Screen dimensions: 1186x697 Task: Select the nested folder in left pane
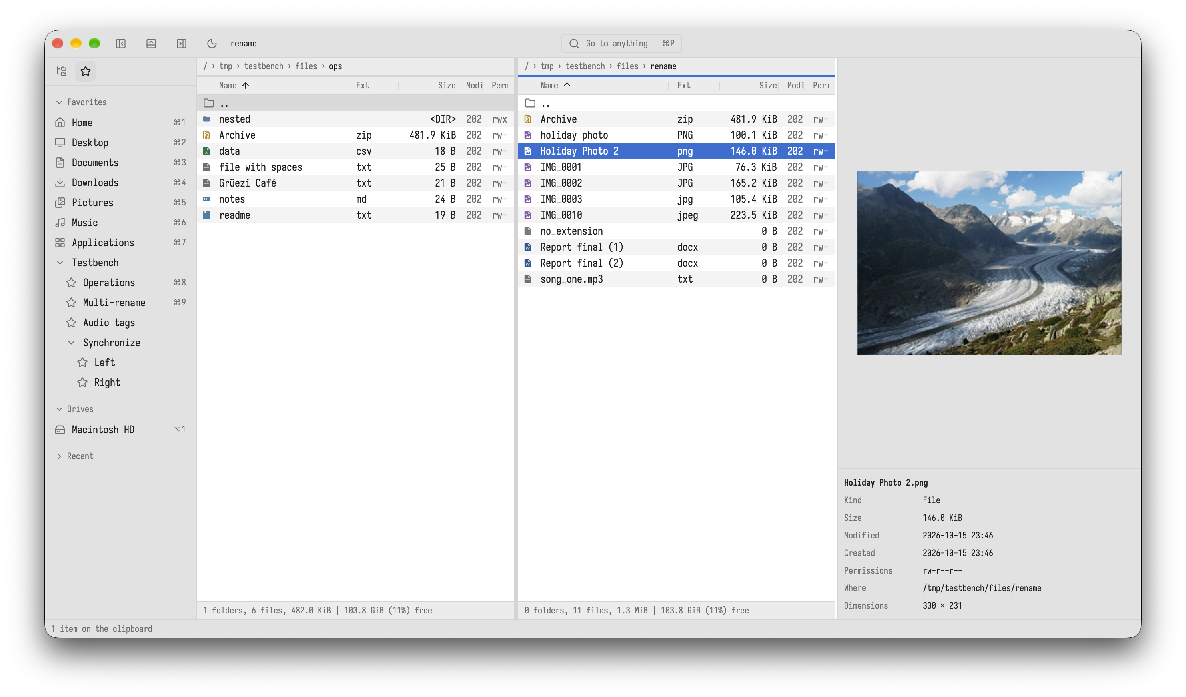pos(355,119)
